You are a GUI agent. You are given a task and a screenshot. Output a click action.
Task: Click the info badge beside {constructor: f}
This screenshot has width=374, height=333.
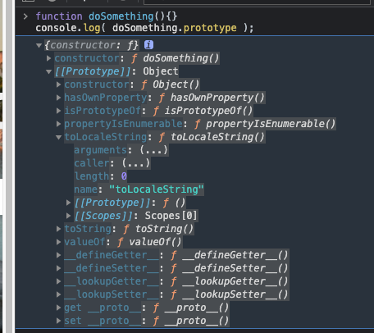click(148, 45)
